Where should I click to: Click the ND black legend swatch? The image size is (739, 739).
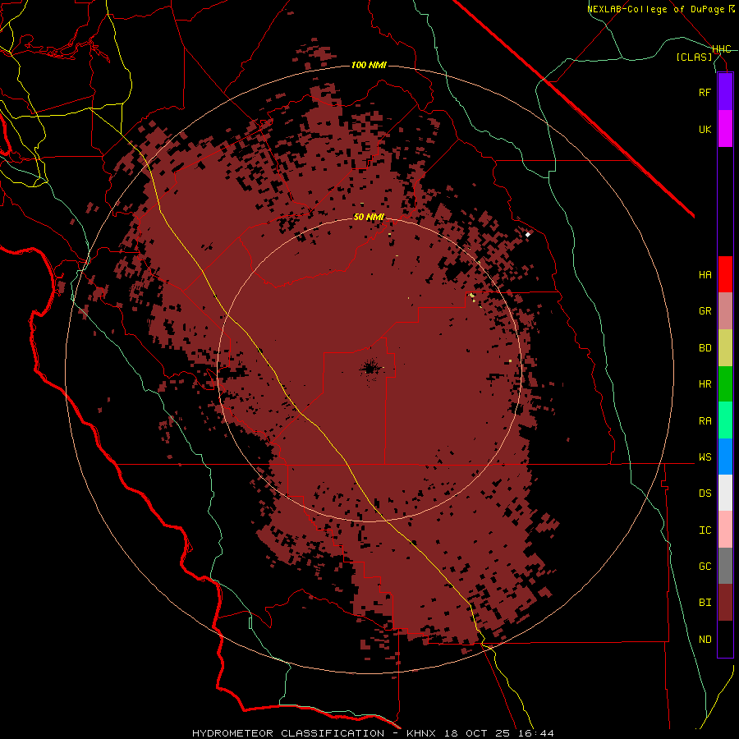coord(725,639)
